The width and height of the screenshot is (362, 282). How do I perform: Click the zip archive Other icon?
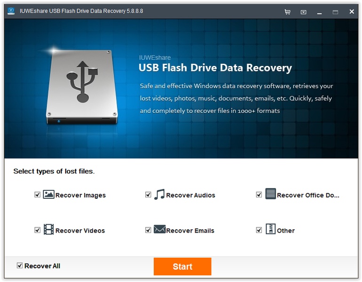click(x=270, y=229)
